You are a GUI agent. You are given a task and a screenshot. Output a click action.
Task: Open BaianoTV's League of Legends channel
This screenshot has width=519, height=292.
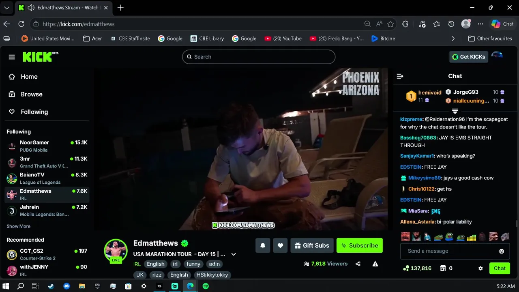[x=47, y=178]
